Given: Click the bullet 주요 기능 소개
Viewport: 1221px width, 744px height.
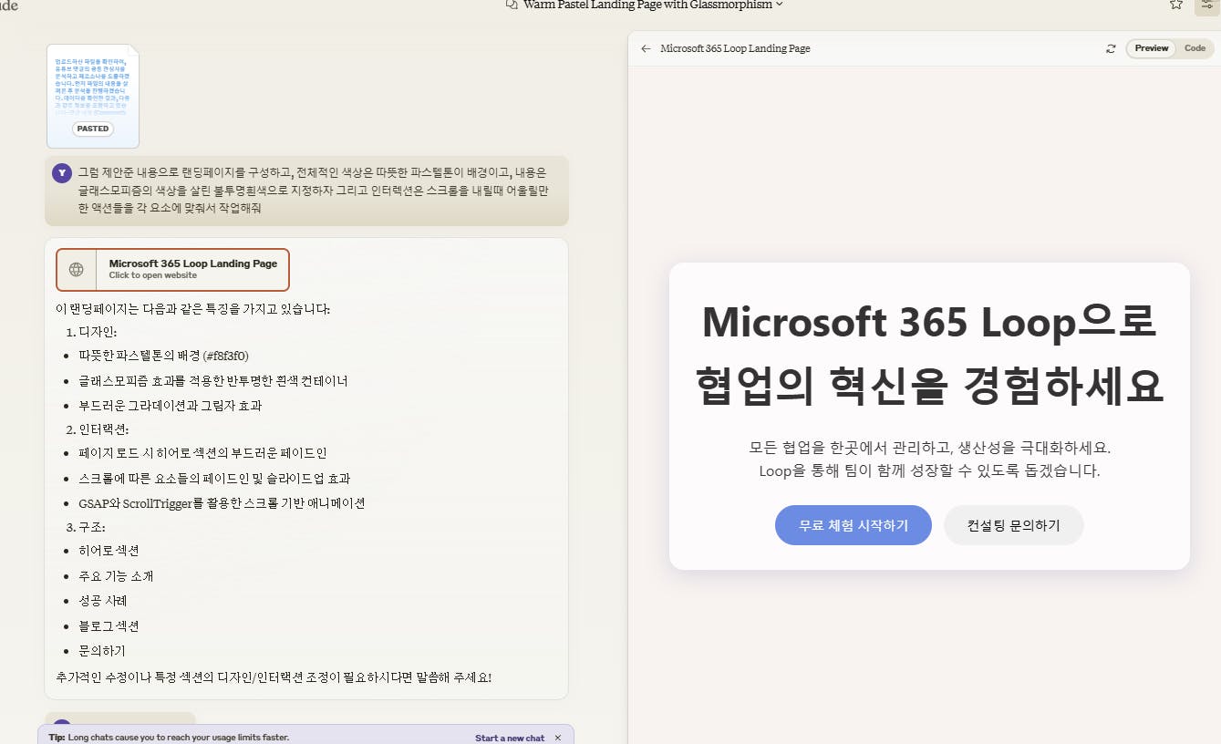Looking at the screenshot, I should point(116,576).
